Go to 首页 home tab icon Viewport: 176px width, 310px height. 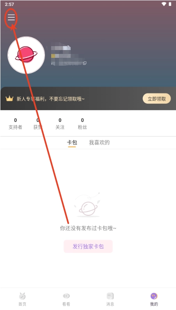click(x=22, y=296)
